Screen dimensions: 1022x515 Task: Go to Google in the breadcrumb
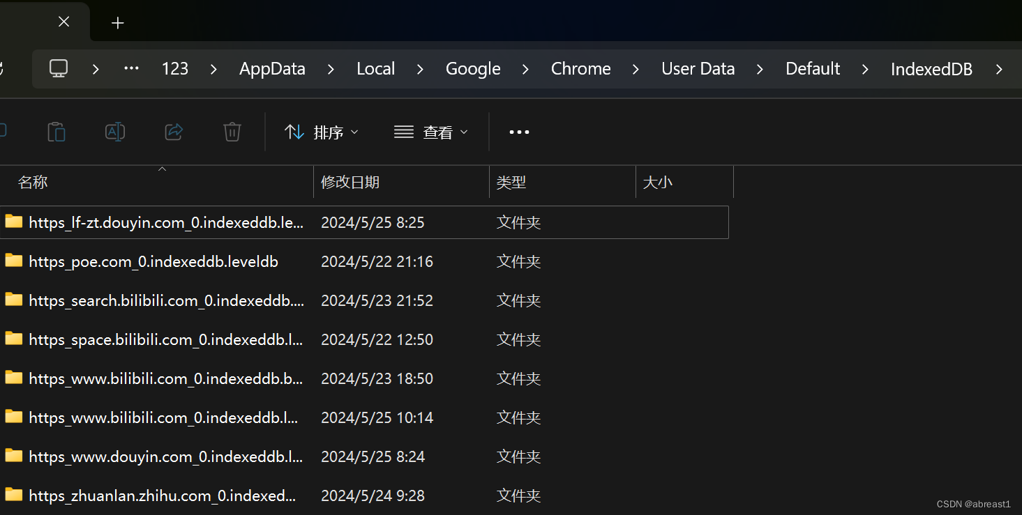click(x=473, y=68)
